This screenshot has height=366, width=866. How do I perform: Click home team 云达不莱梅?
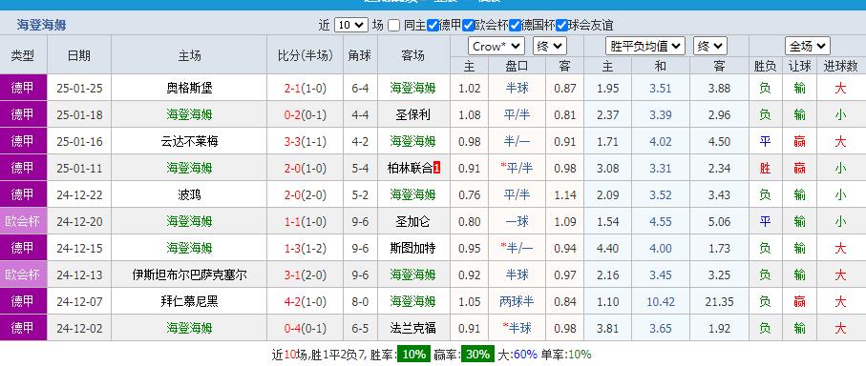[x=189, y=142]
